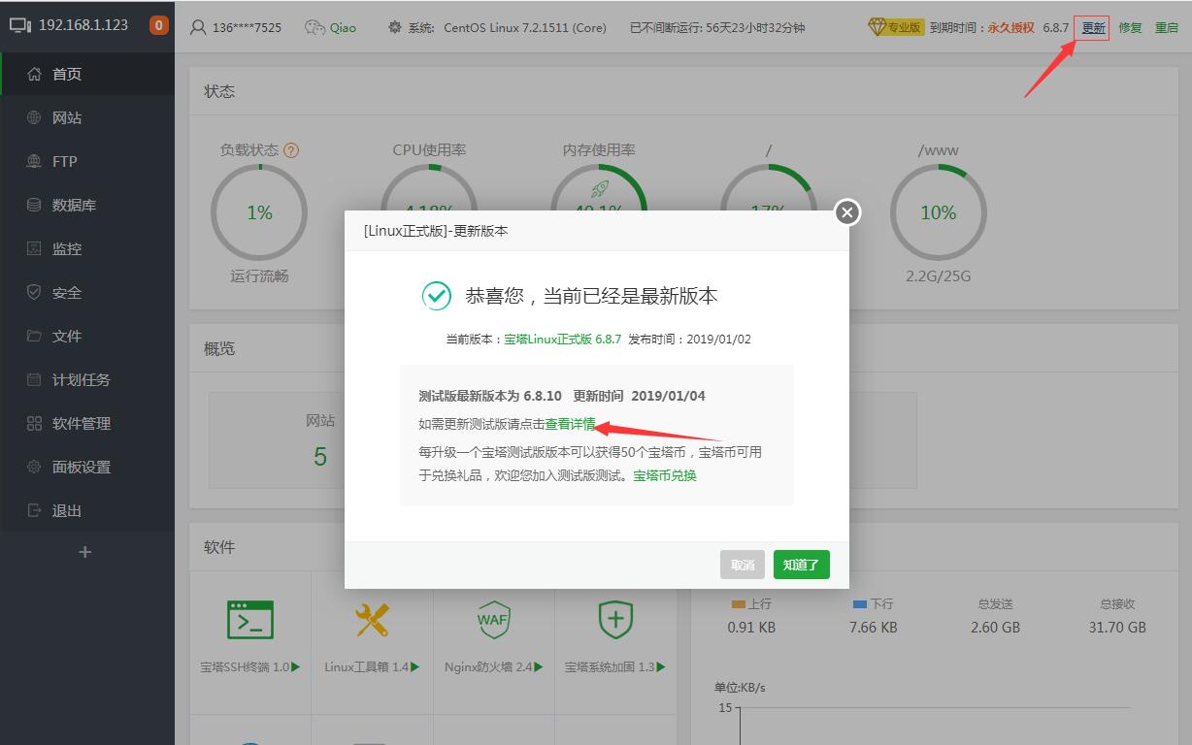
Task: Click the 取消 button
Action: click(x=743, y=565)
